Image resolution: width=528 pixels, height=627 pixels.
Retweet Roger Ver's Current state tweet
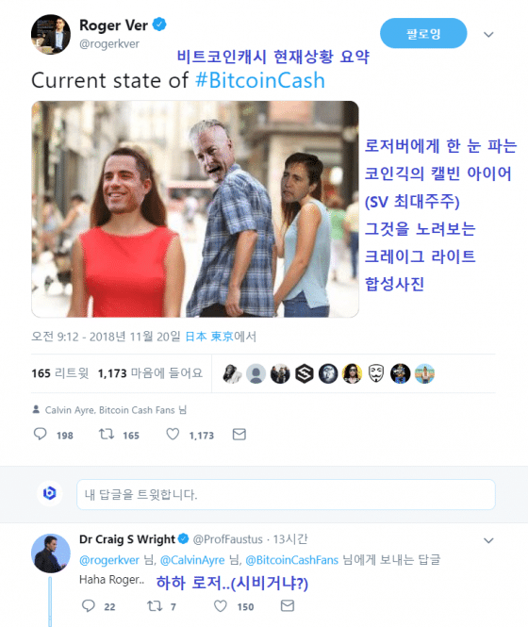[107, 434]
